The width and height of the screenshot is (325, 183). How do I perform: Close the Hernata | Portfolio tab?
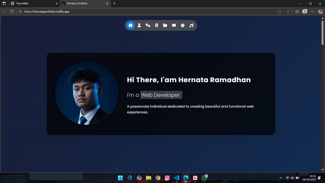(x=108, y=4)
